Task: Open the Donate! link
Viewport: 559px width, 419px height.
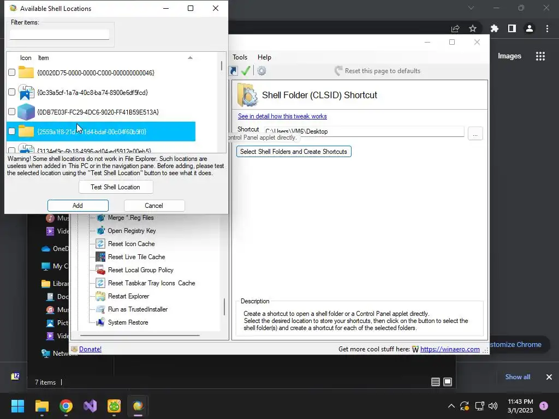Action: coord(90,349)
